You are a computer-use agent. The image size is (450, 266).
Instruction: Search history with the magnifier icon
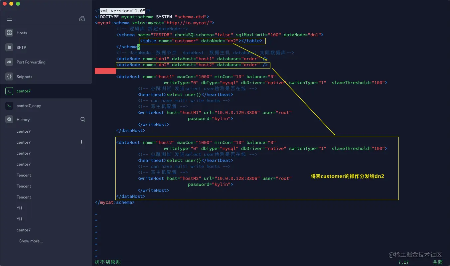(83, 119)
